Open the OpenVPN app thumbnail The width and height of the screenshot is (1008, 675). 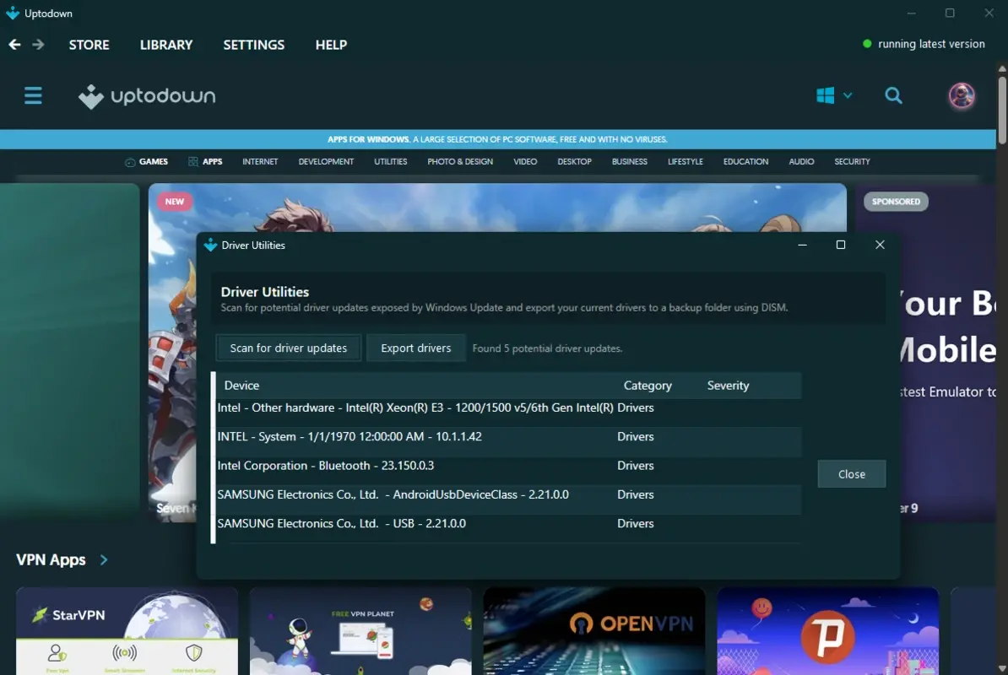point(593,631)
